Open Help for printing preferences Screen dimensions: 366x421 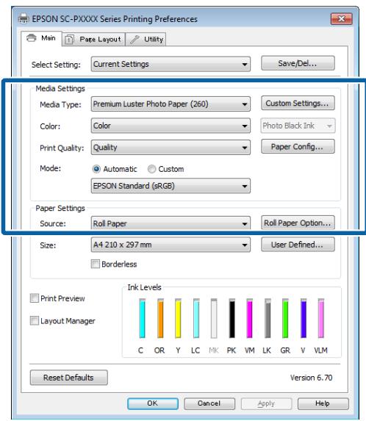tap(323, 403)
